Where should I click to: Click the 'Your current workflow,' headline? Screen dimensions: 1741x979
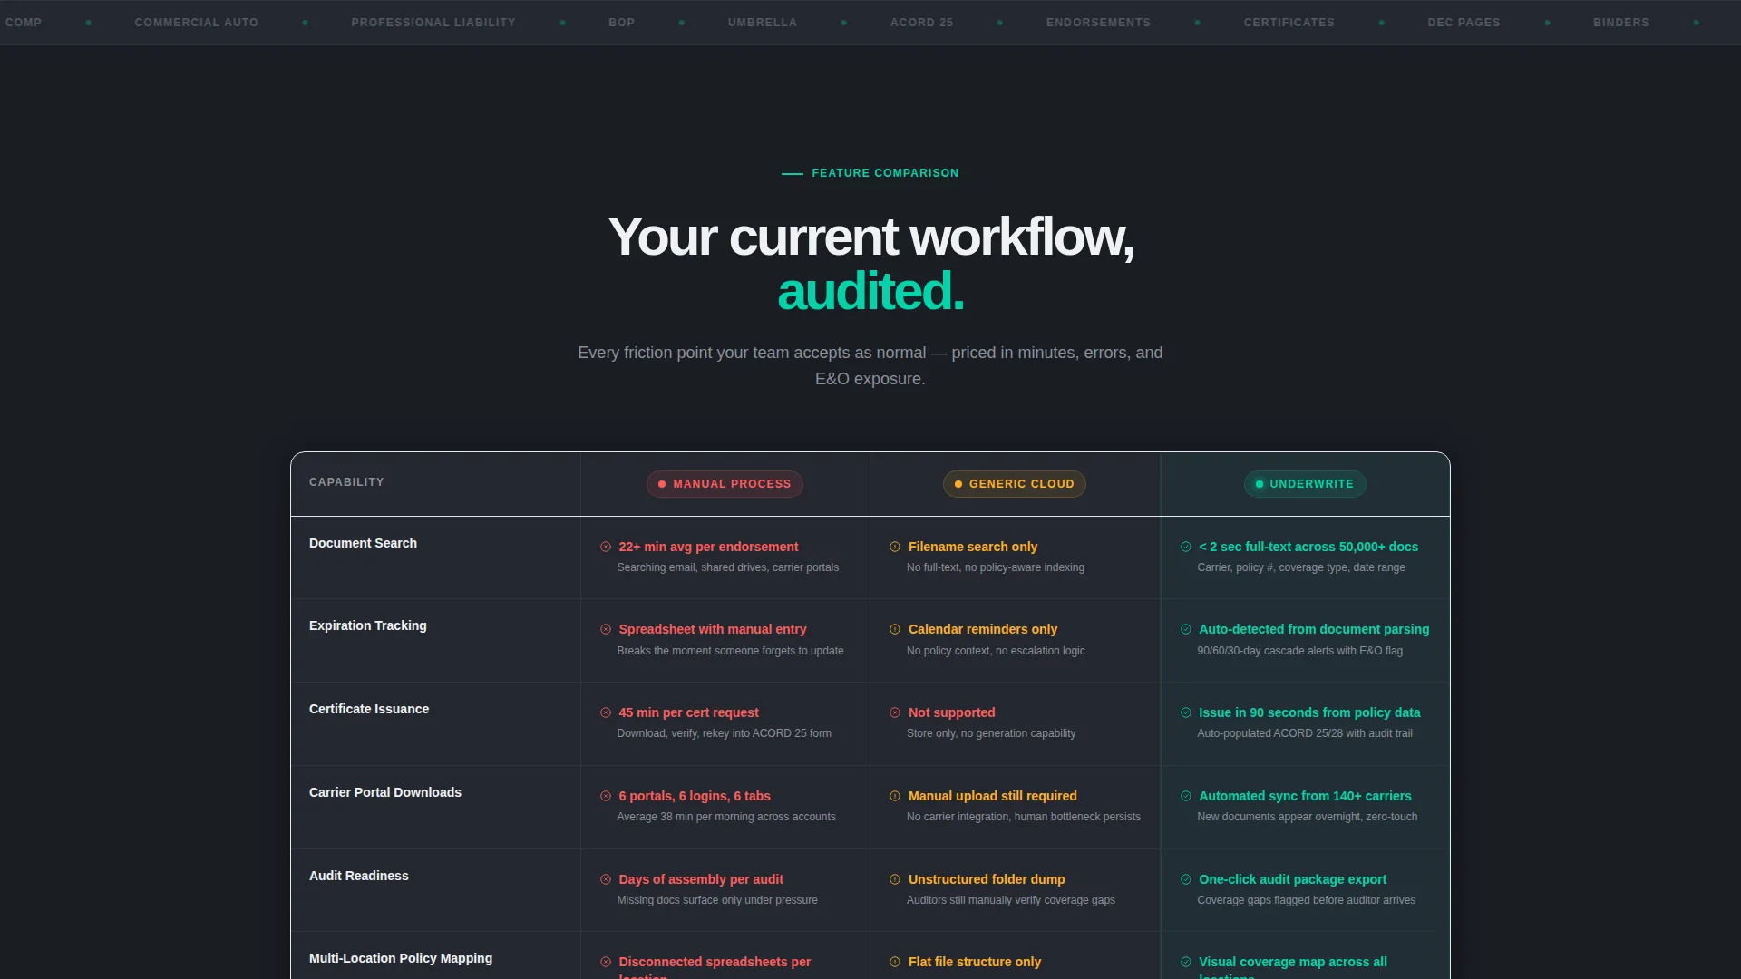tap(870, 237)
